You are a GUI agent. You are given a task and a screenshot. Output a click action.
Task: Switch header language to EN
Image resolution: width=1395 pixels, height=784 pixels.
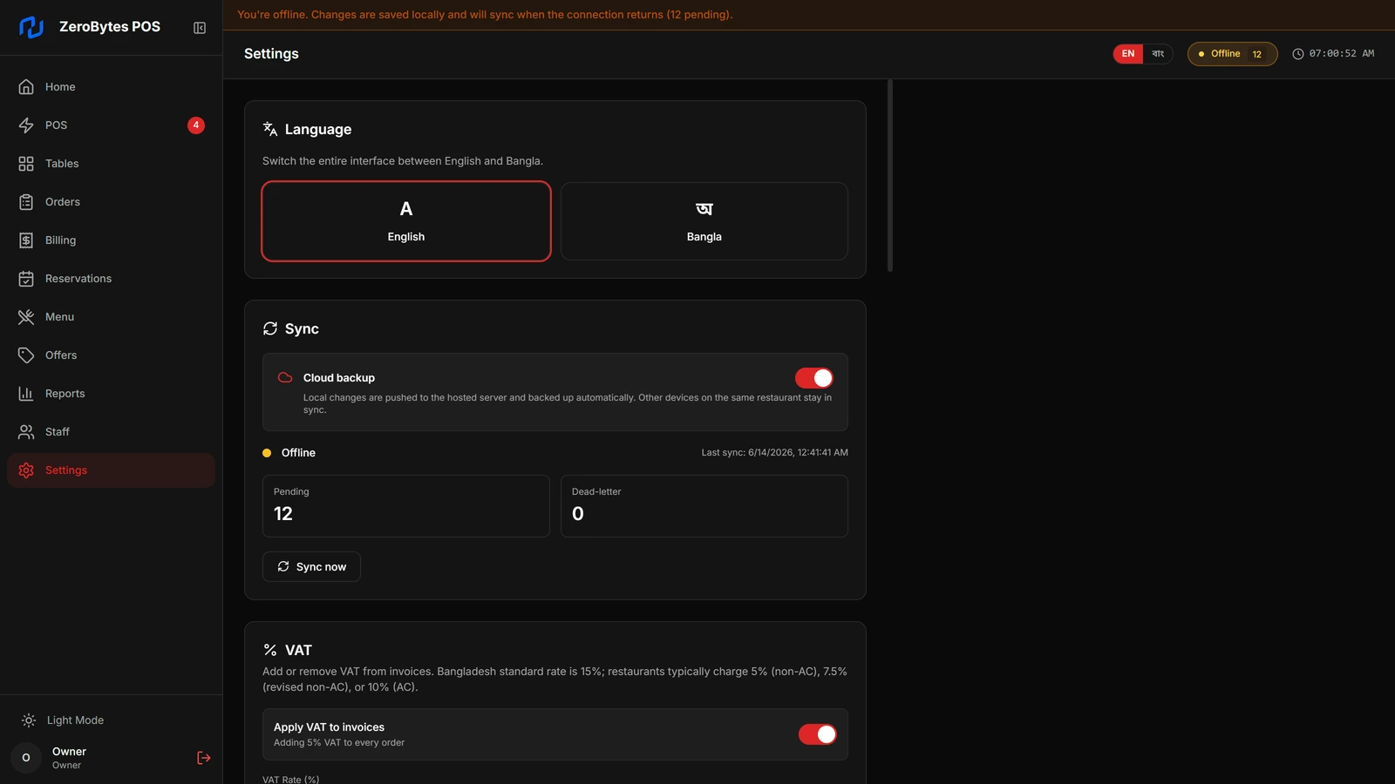click(1128, 54)
